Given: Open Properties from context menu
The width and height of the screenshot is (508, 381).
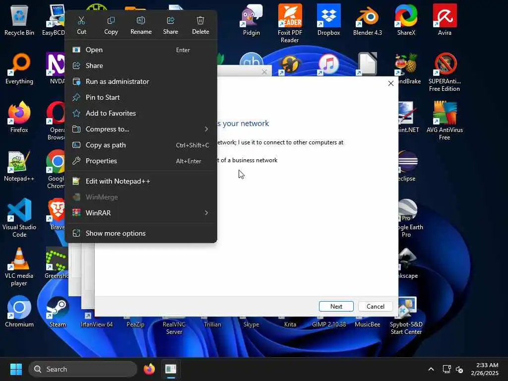Looking at the screenshot, I should pos(141,161).
